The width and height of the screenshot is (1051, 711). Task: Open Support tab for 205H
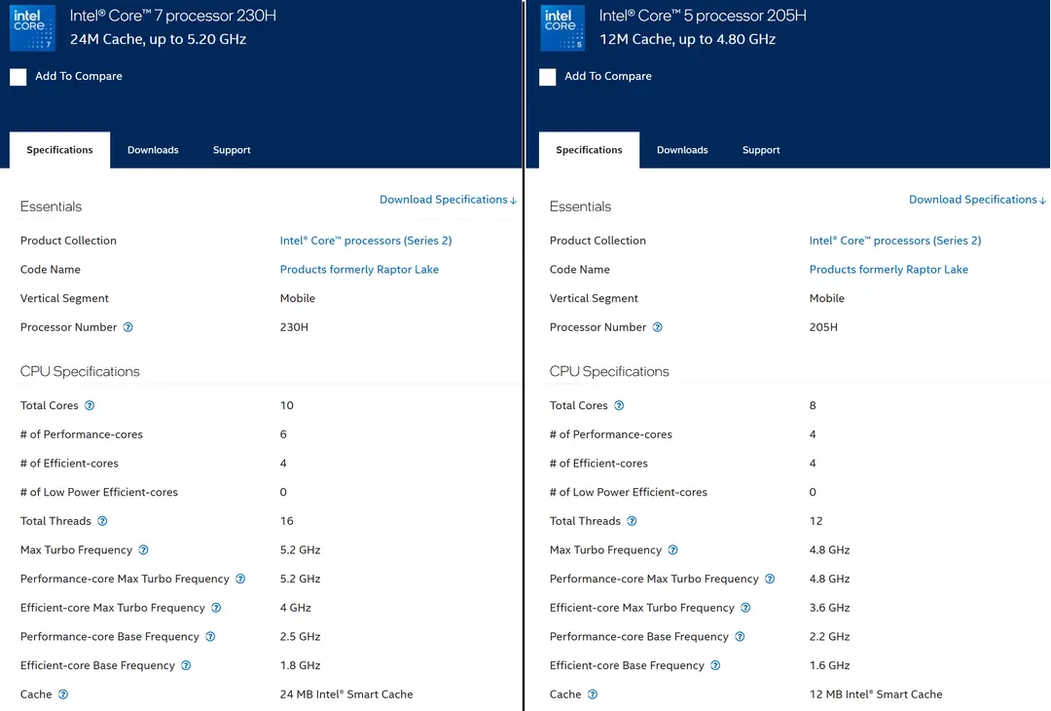[761, 150]
